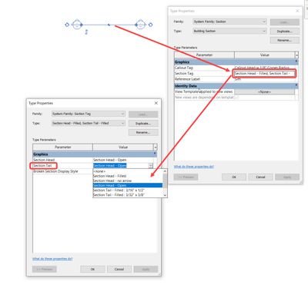The height and width of the screenshot is (285, 308).
Task: Click the gaps-in-segments break marker mid-line
Action: (109, 25)
